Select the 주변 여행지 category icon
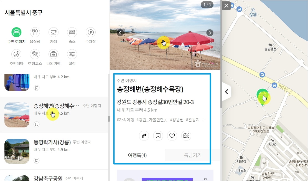308x181 pixels. (16, 32)
